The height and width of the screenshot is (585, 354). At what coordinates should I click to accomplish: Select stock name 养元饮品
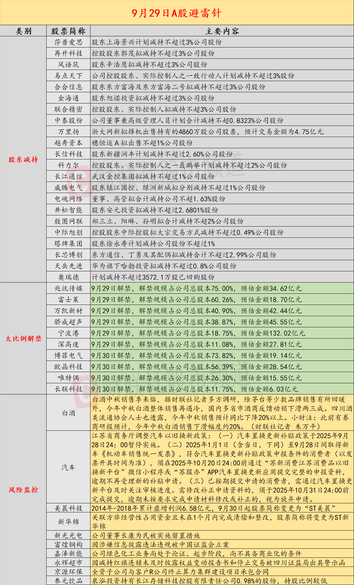68,581
